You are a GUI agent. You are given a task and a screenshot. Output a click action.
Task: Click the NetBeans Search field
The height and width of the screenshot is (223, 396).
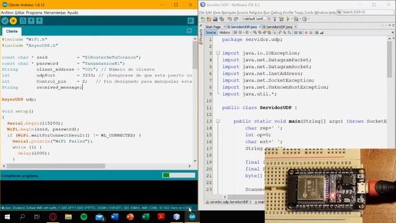coord(365,12)
